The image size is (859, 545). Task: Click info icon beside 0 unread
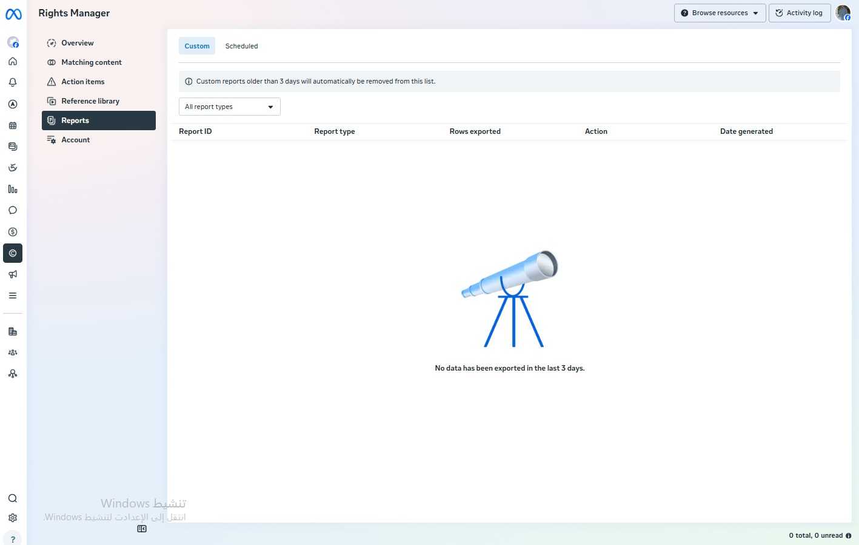[848, 535]
